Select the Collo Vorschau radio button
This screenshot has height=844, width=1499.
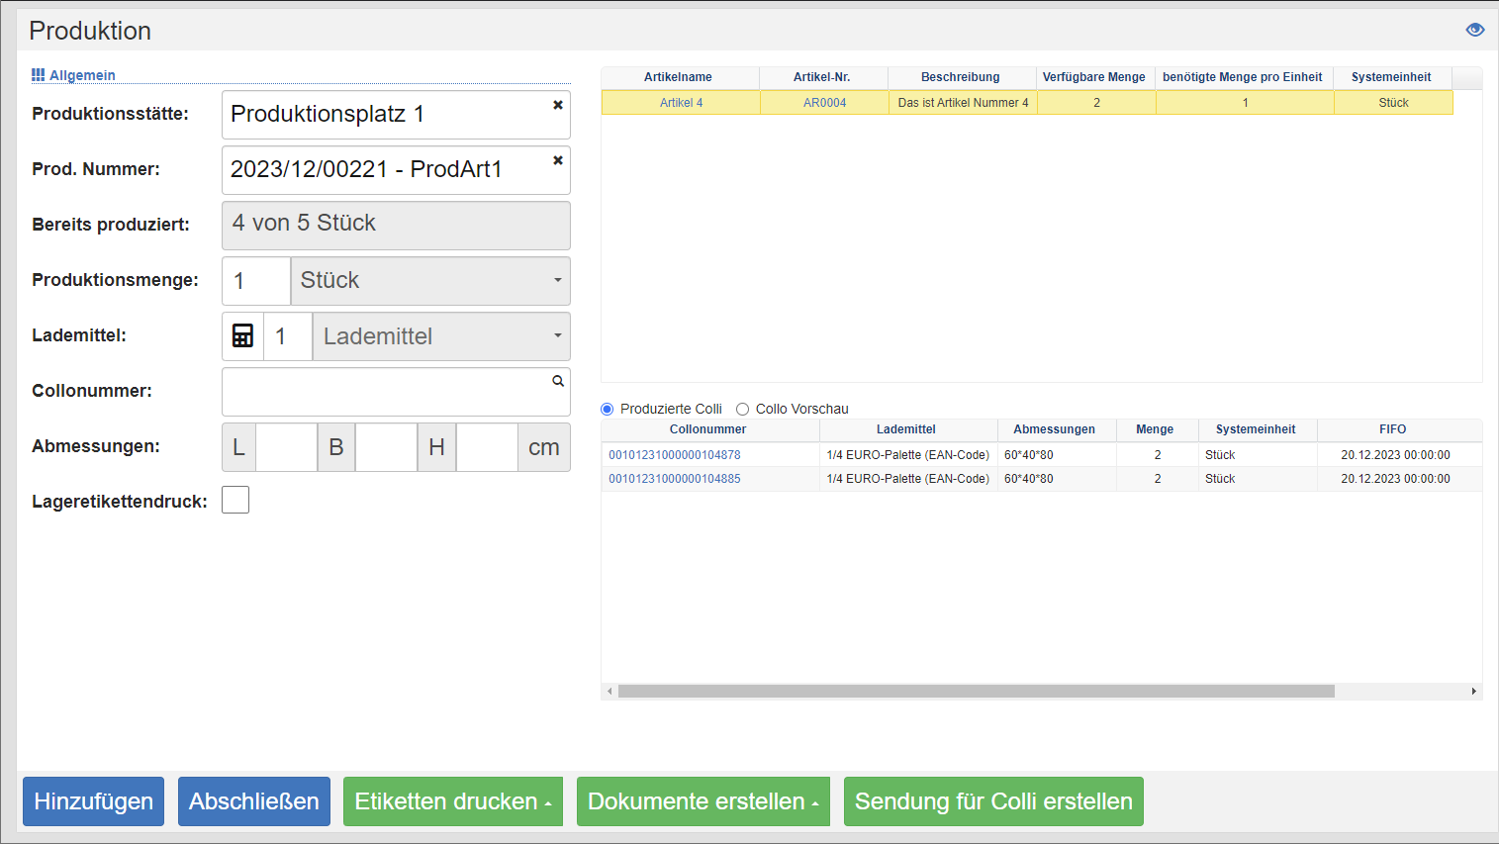(x=743, y=410)
